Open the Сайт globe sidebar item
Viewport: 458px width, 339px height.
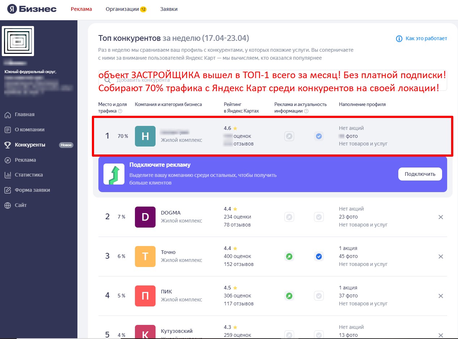point(21,205)
